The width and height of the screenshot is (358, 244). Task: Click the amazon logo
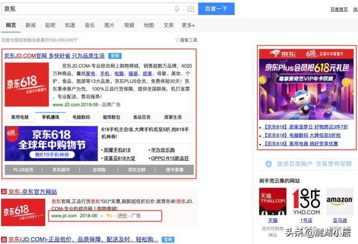(x=340, y=201)
